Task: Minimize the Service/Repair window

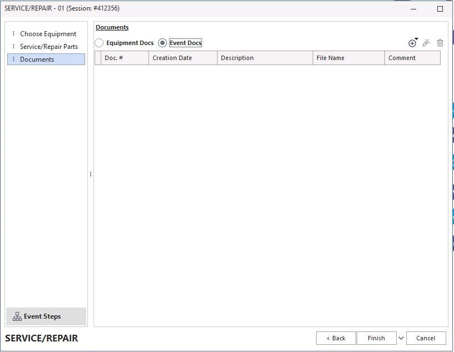Action: coord(413,9)
